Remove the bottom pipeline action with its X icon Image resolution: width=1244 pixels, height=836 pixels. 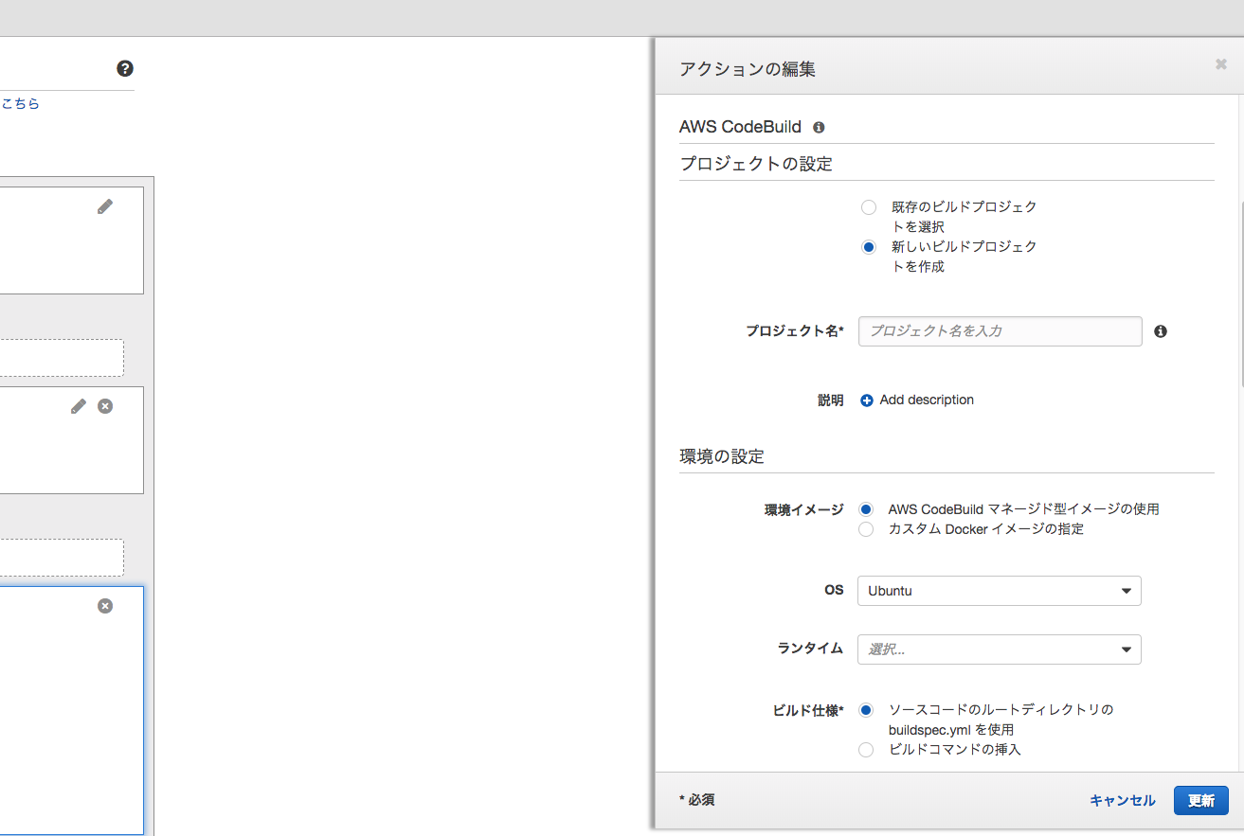pos(105,605)
